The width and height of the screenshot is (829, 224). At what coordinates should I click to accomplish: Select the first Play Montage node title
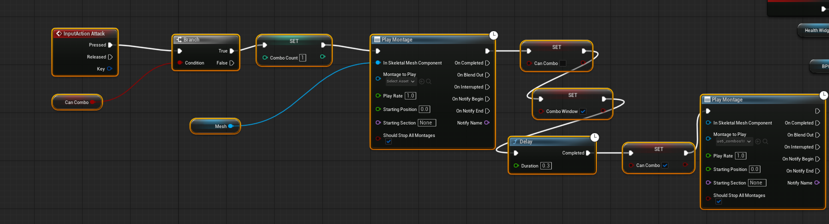coord(397,39)
